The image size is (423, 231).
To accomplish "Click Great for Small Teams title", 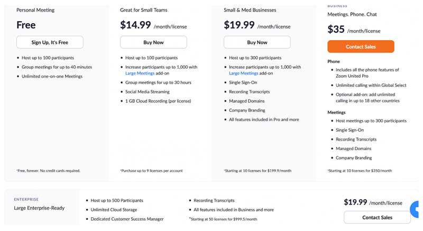I will [x=143, y=10].
